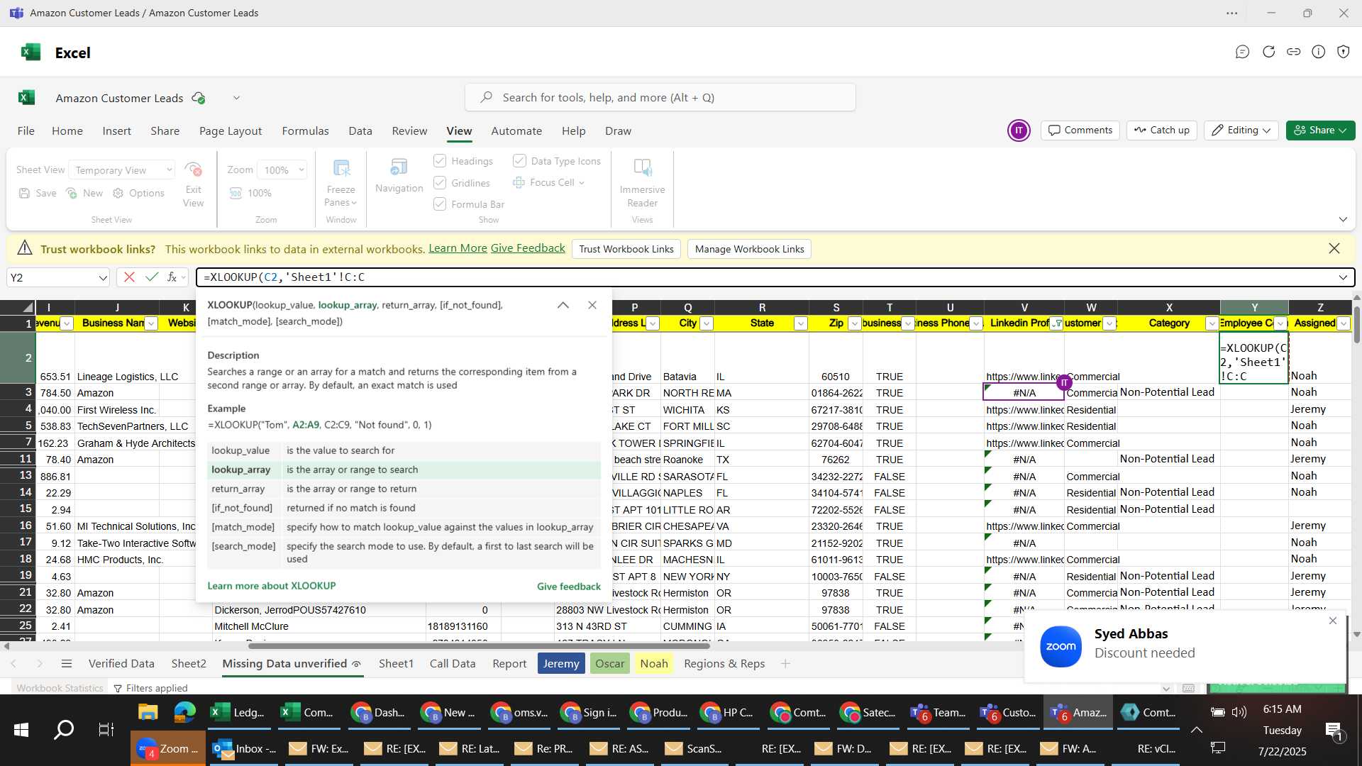Toggle the Gridlines checkbox

click(440, 183)
